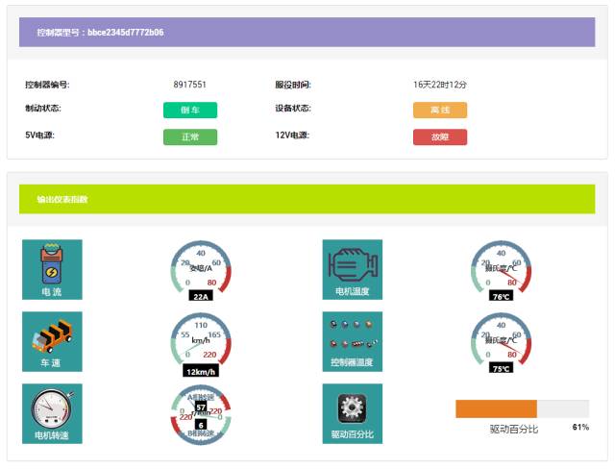Select the 车速 vehicle speed icon

52,341
